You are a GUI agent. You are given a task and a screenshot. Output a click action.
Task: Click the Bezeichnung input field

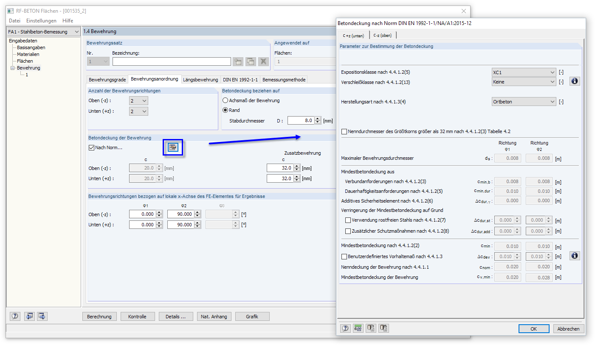(172, 61)
